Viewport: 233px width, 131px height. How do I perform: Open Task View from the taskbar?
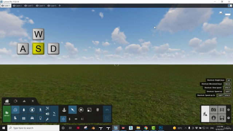(x=70, y=128)
